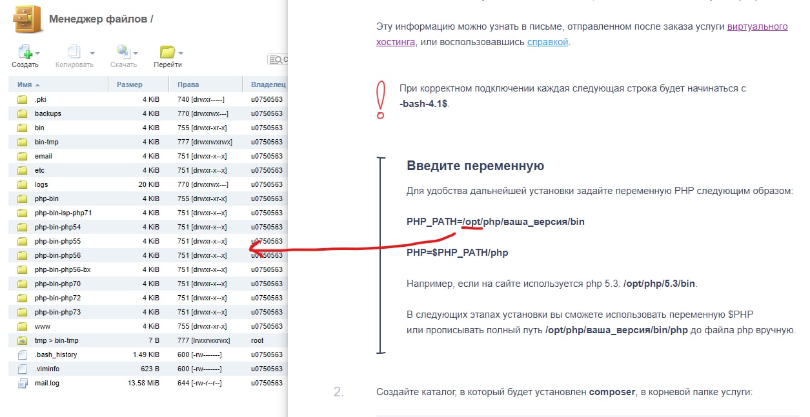Click the Создать toolbar icon
Viewport: 810px width, 417px height.
pyautogui.click(x=24, y=53)
